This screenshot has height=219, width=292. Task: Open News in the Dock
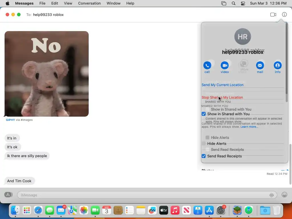[186, 210]
